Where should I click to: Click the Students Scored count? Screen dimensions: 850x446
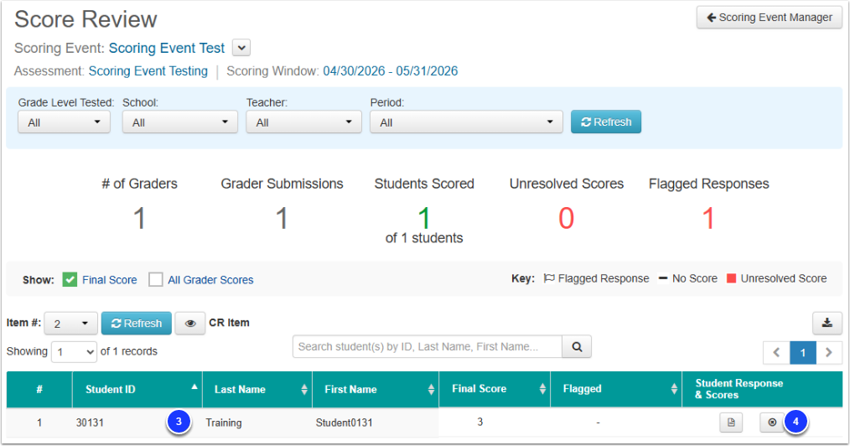click(x=424, y=219)
